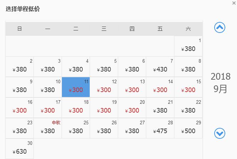Go to the next month using down arrow
This screenshot has height=159, width=237.
pyautogui.click(x=220, y=133)
